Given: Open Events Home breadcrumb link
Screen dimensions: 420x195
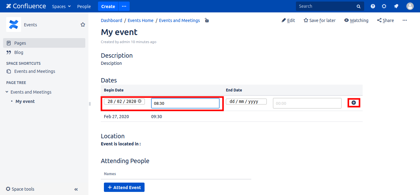Looking at the screenshot, I should tap(141, 20).
